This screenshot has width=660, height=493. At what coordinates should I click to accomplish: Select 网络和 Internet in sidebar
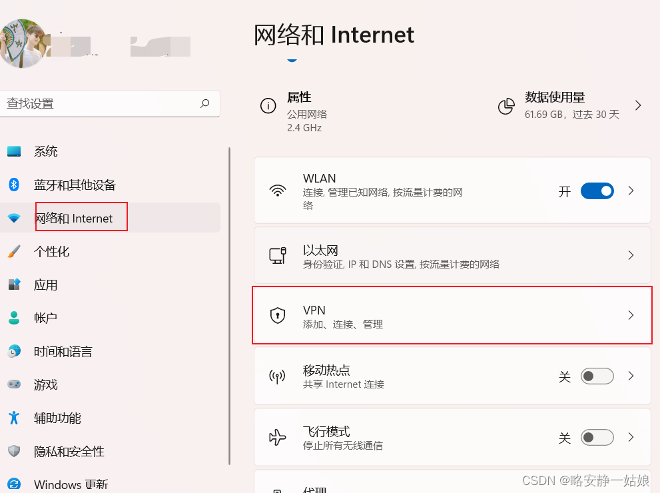[x=109, y=218]
